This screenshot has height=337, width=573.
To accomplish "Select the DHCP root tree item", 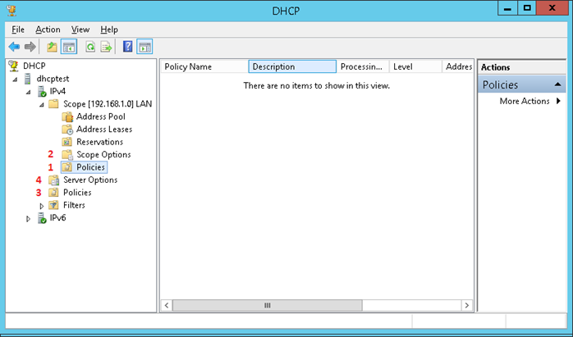I will pos(34,66).
